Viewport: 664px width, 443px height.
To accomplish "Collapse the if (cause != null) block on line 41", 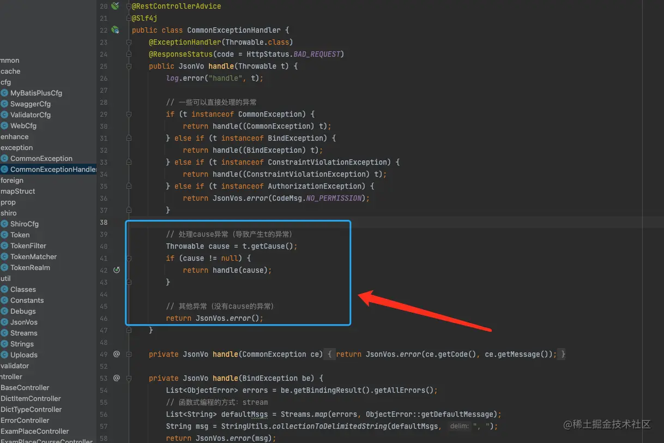I will click(129, 258).
